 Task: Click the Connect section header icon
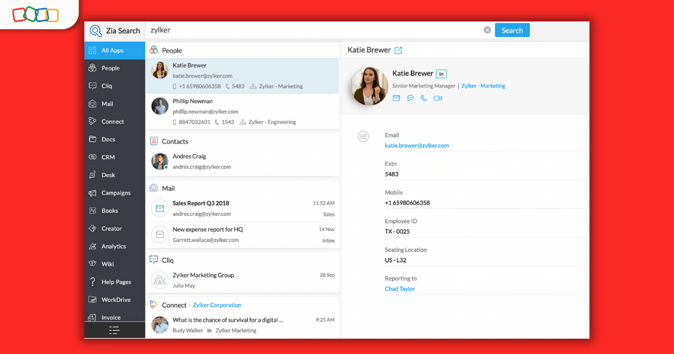tap(153, 305)
